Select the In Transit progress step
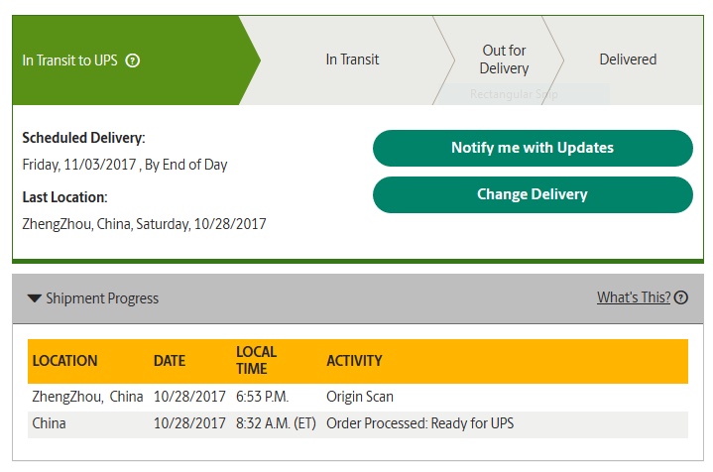The height and width of the screenshot is (472, 713). 352,59
